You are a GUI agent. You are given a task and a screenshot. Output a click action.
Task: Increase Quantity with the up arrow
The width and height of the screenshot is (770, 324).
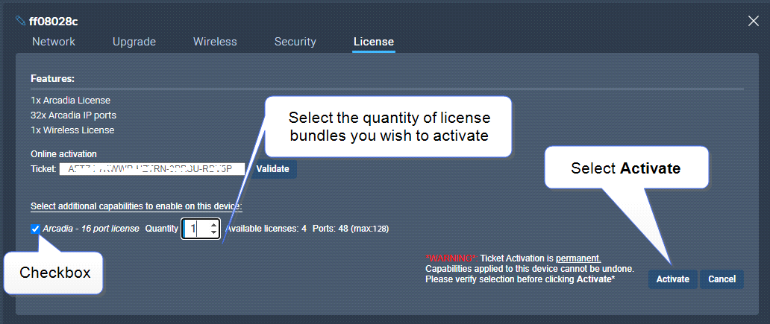click(x=214, y=225)
